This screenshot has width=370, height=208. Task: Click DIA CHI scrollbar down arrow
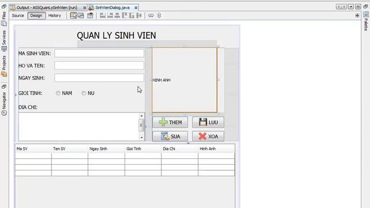pos(142,138)
